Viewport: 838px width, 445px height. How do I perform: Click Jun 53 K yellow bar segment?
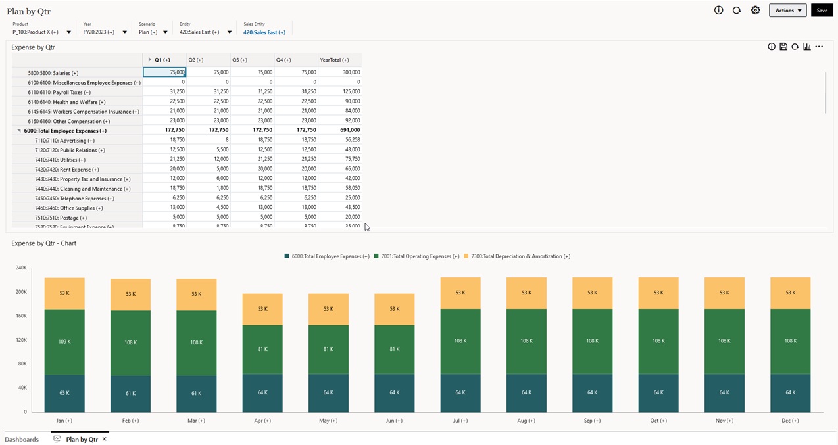395,310
